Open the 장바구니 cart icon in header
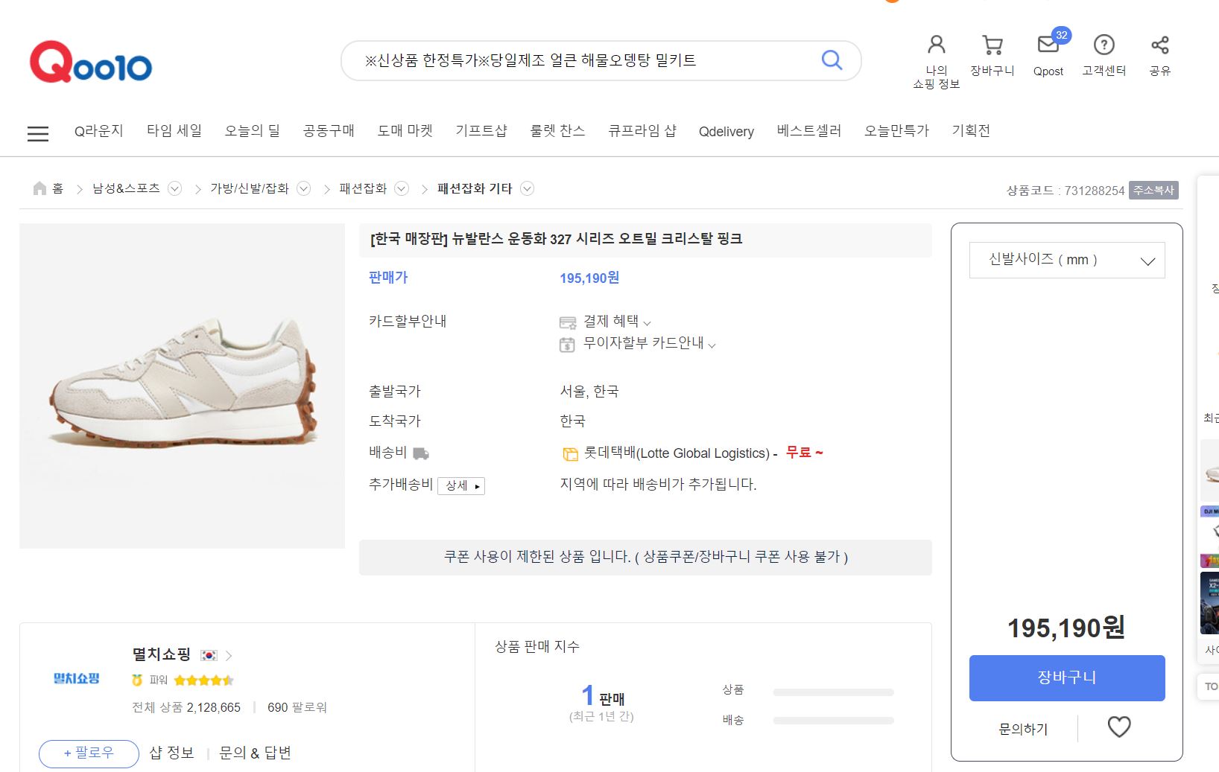 [x=992, y=45]
